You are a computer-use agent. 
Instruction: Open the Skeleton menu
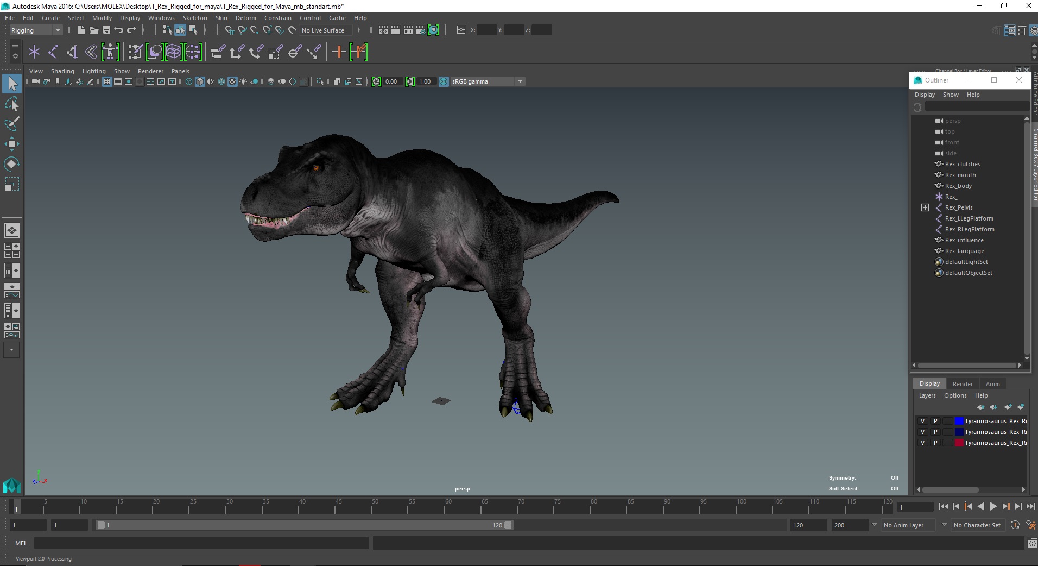[x=195, y=18]
